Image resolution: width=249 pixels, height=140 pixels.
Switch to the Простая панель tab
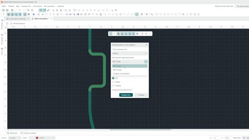tap(42, 19)
